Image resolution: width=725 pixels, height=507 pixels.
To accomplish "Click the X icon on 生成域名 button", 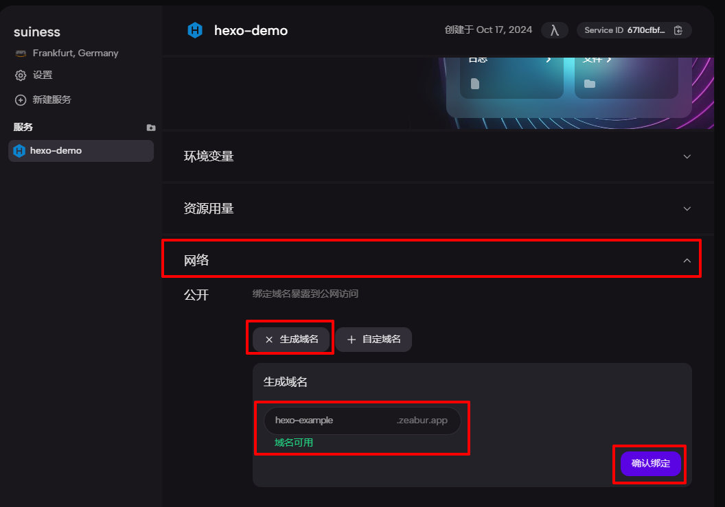I will [x=269, y=340].
